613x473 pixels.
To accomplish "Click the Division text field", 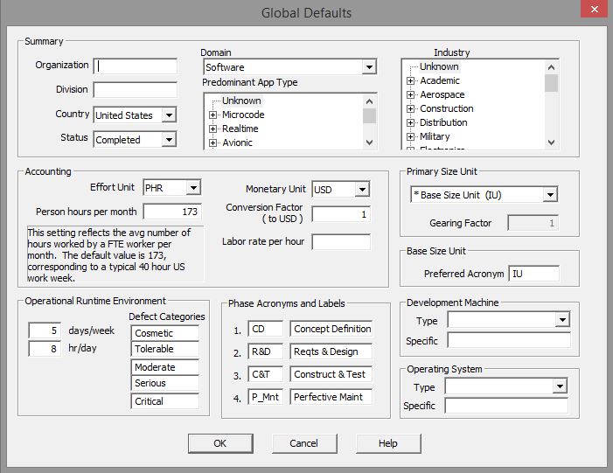I will [136, 90].
